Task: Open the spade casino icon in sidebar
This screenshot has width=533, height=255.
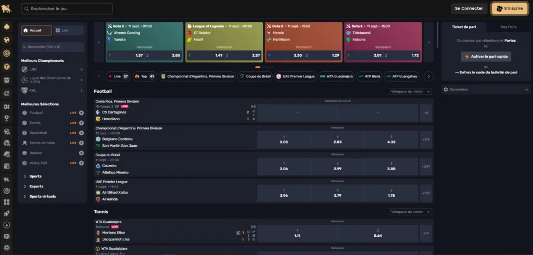Action: pyautogui.click(x=6, y=27)
